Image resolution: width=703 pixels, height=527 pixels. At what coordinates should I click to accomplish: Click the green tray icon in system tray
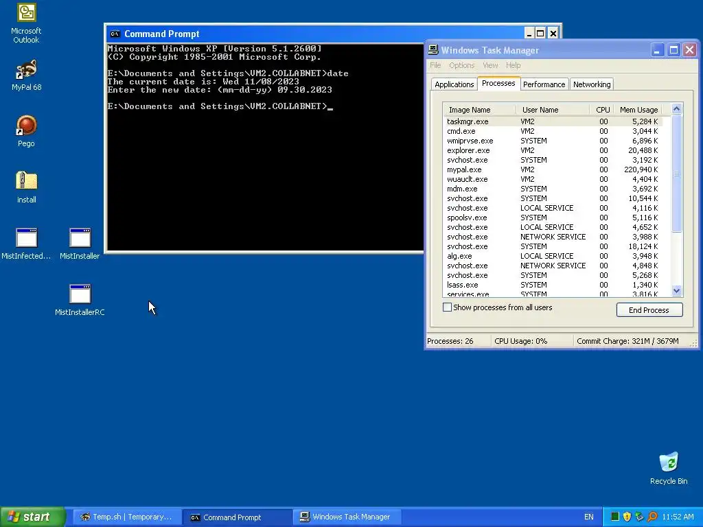[614, 517]
